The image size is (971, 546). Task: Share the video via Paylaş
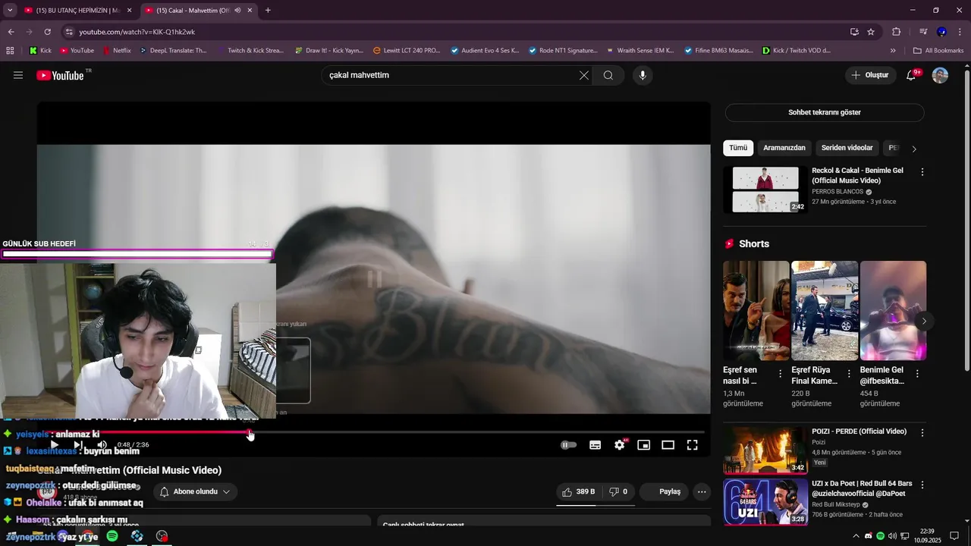coord(664,491)
